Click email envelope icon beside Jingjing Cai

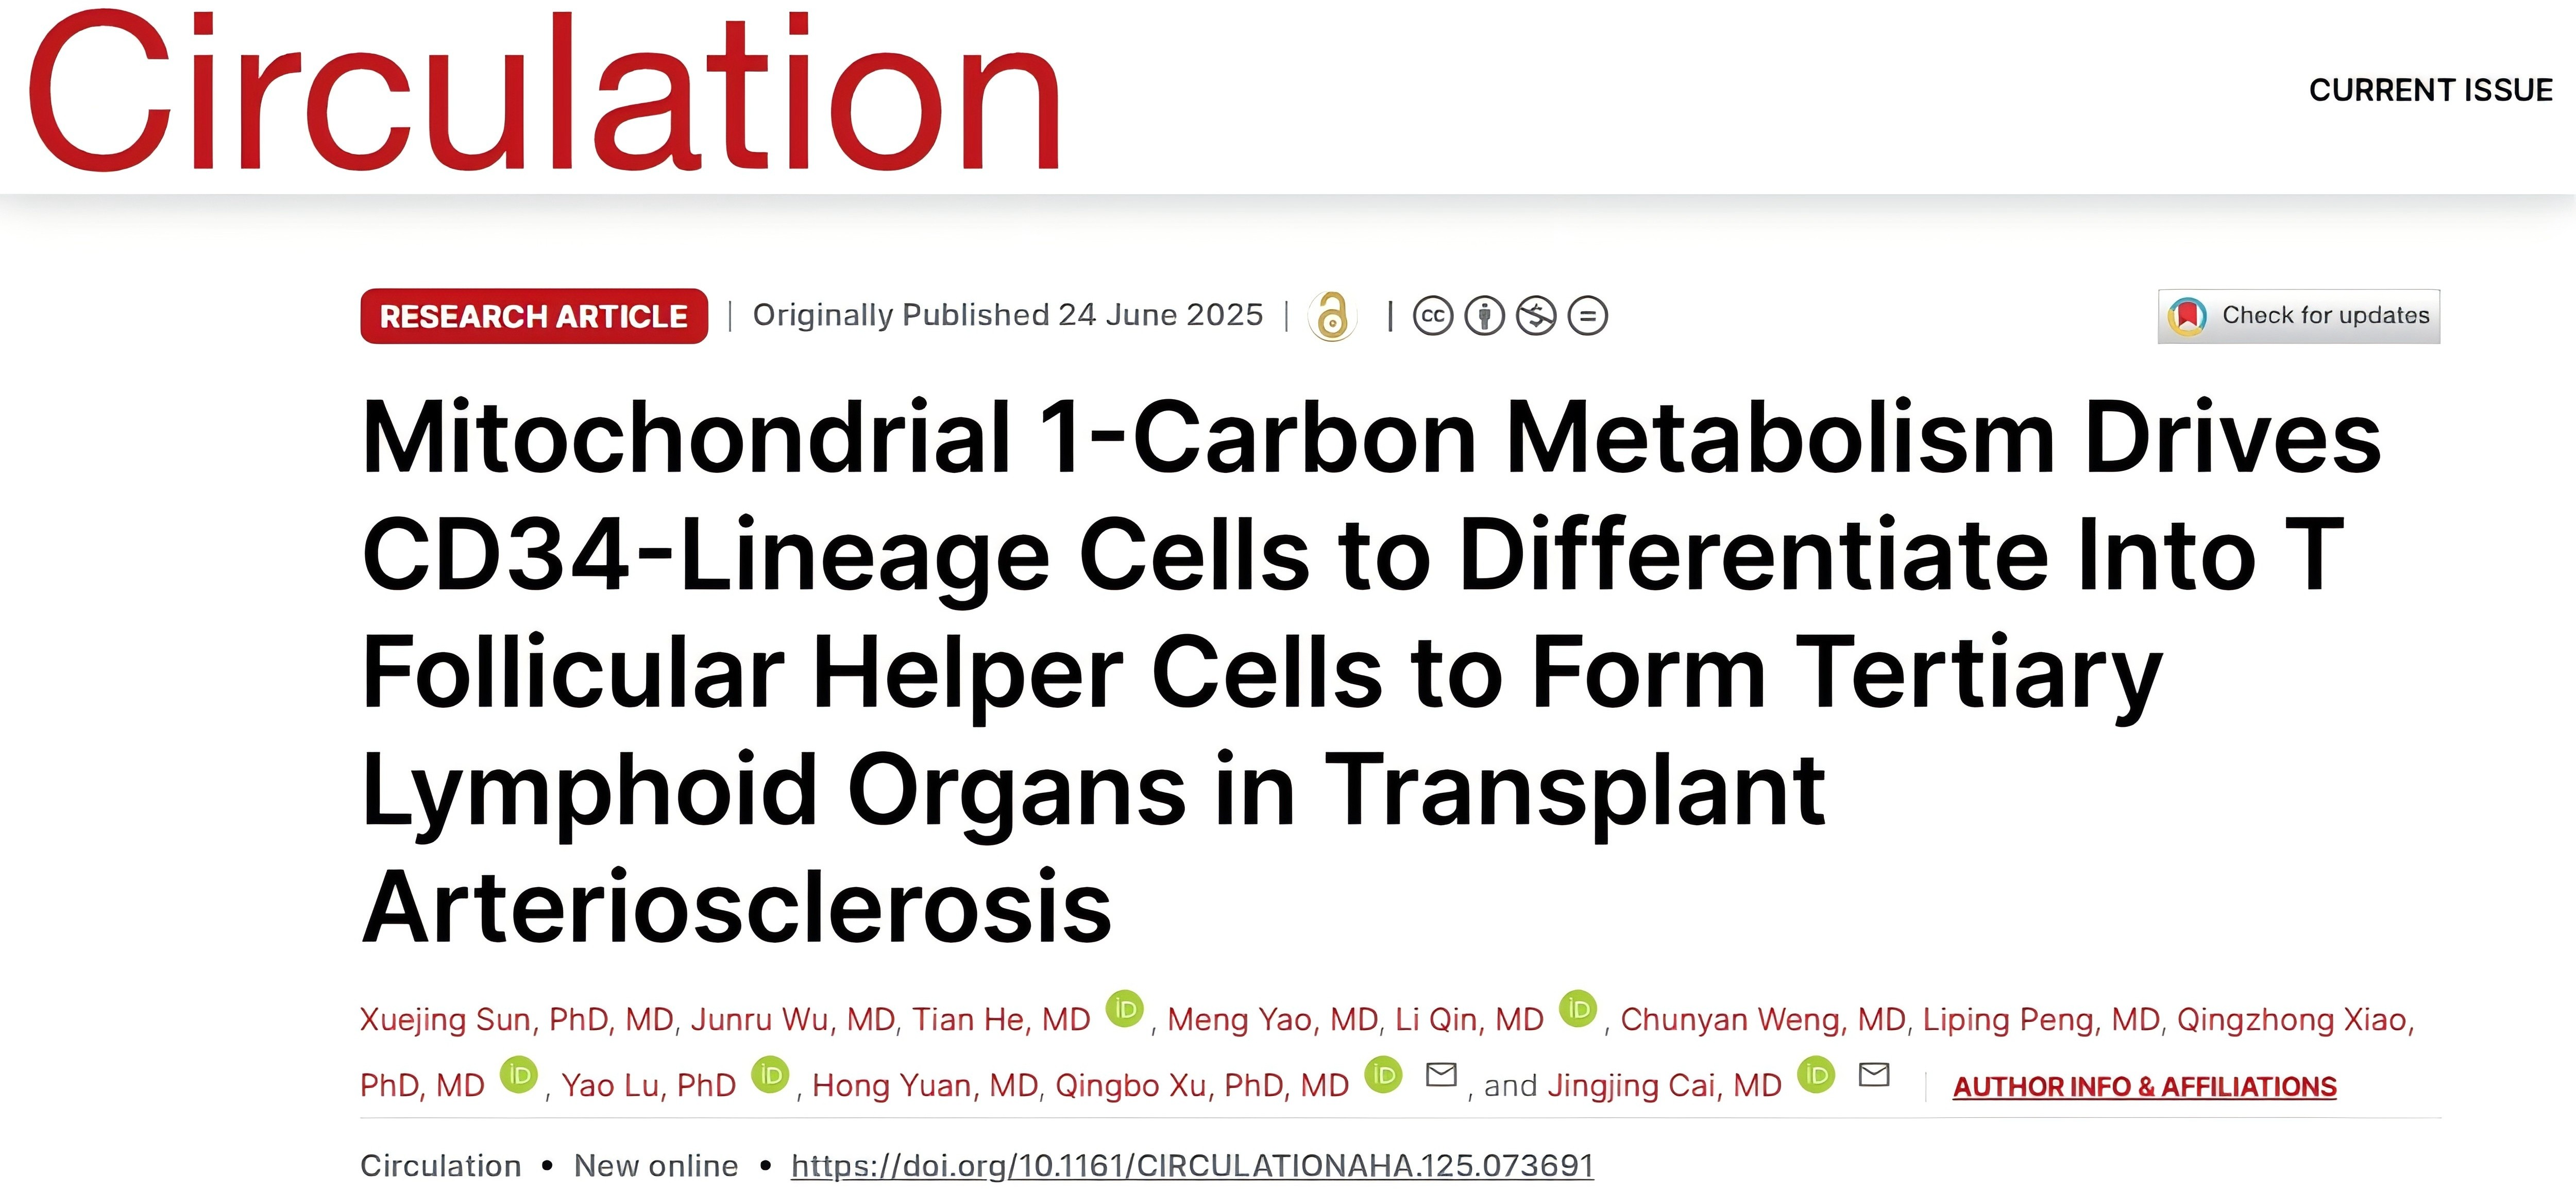coord(1873,1075)
